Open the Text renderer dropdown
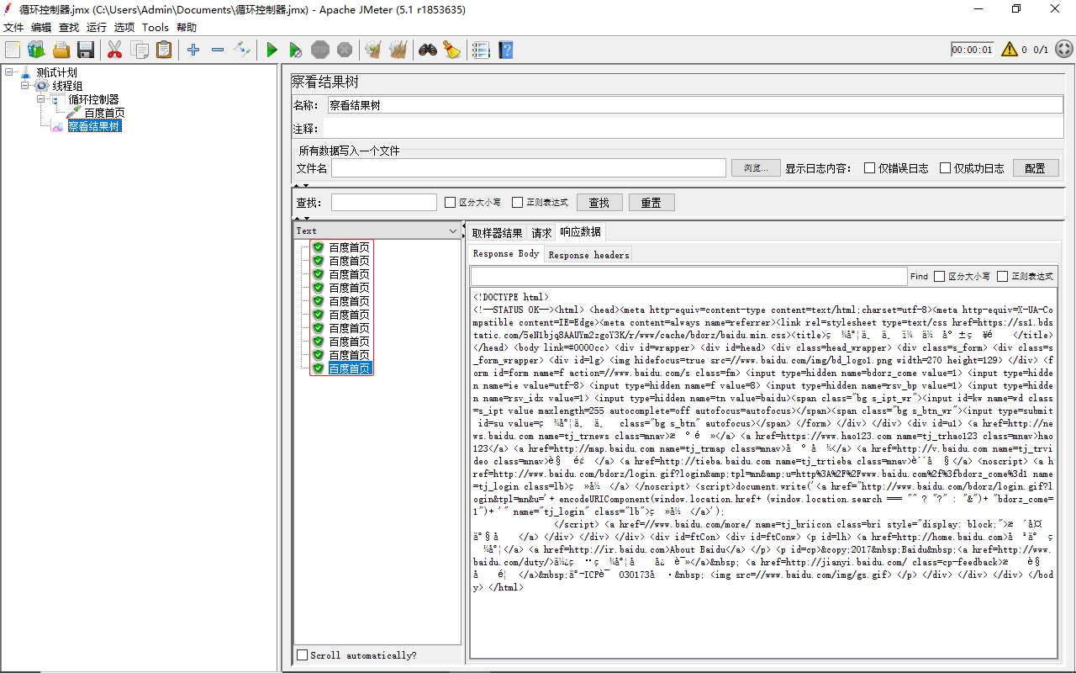This screenshot has width=1076, height=673. click(x=377, y=231)
